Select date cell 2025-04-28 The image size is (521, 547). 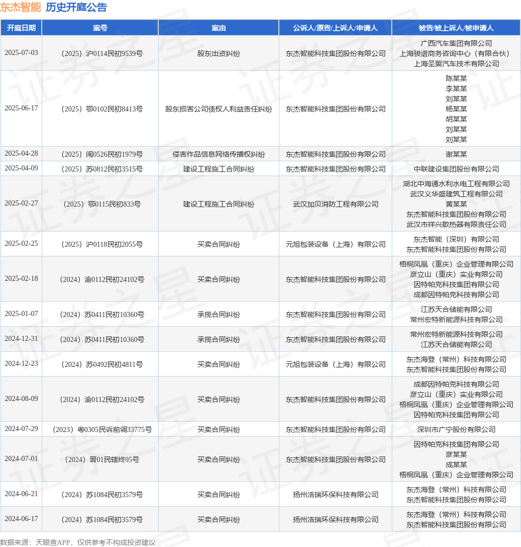21,154
